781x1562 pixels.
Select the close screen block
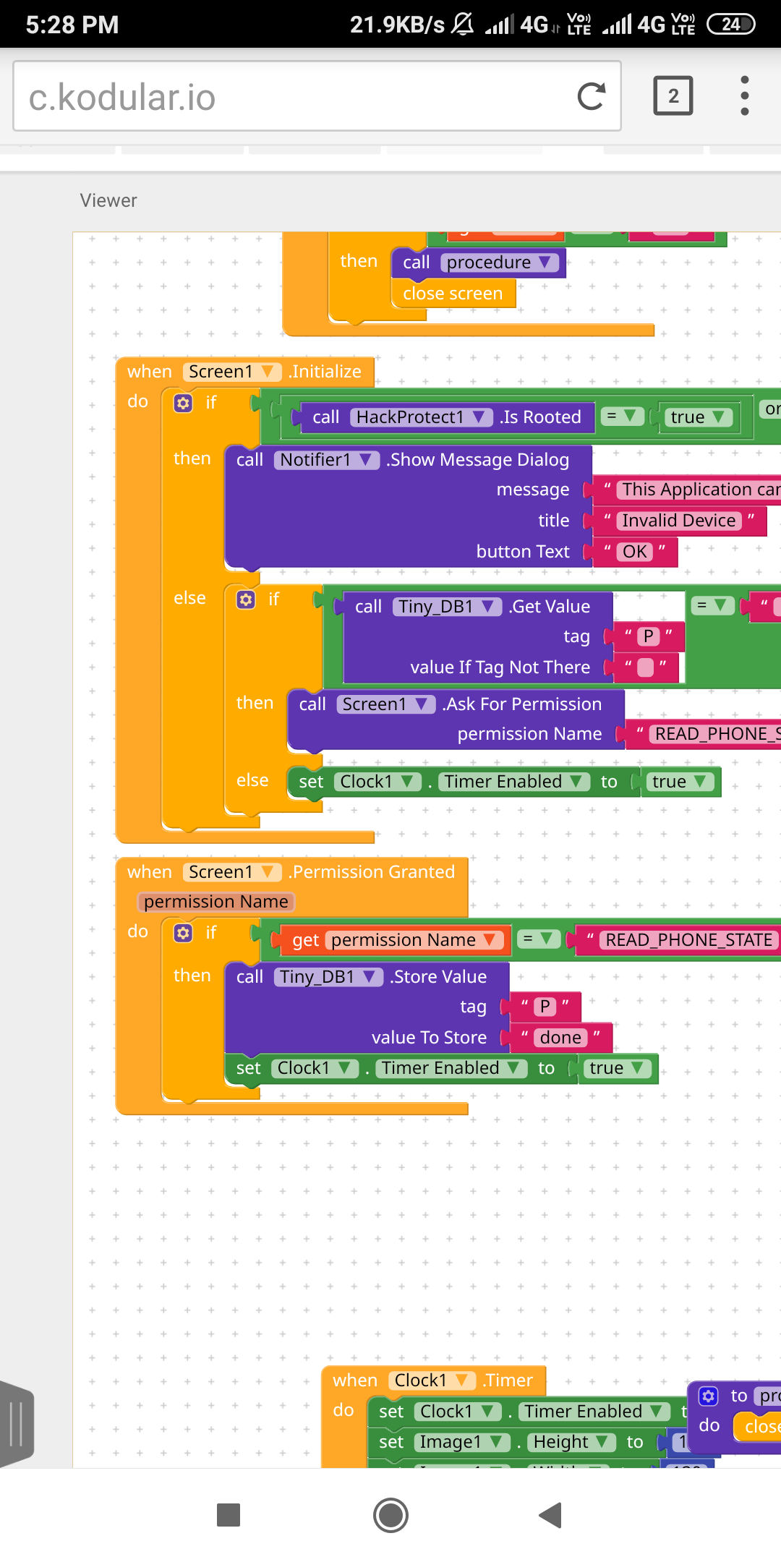tap(453, 294)
